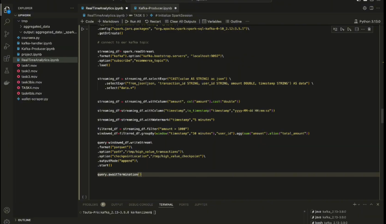Screen dimensions: 386x224
Task: Run the current notebook cell
Action: [x=83, y=29]
